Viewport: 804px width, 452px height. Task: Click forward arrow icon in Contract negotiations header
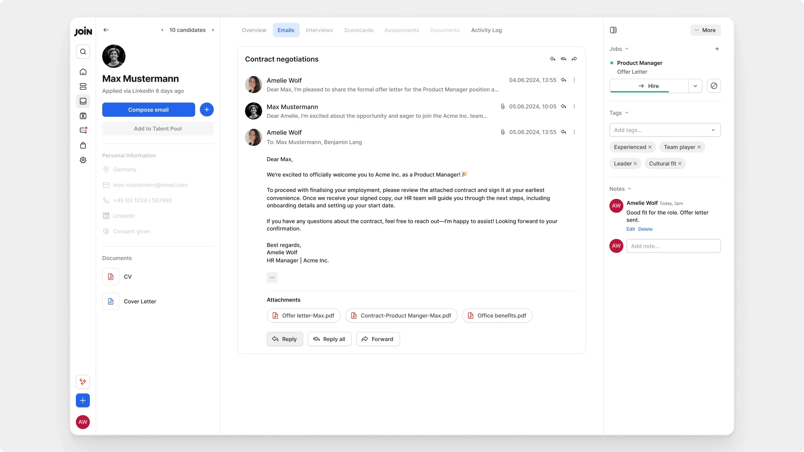[x=574, y=59]
